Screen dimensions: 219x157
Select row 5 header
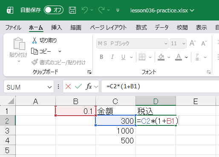pyautogui.click(x=8, y=150)
